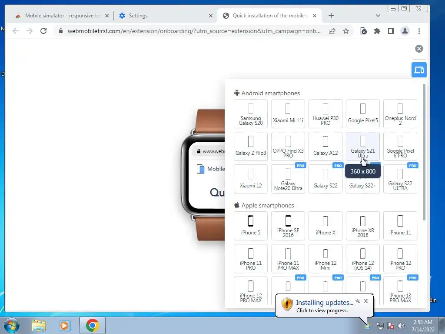Image resolution: width=445 pixels, height=334 pixels.
Task: Open the Windows Start menu
Action: tap(12, 325)
